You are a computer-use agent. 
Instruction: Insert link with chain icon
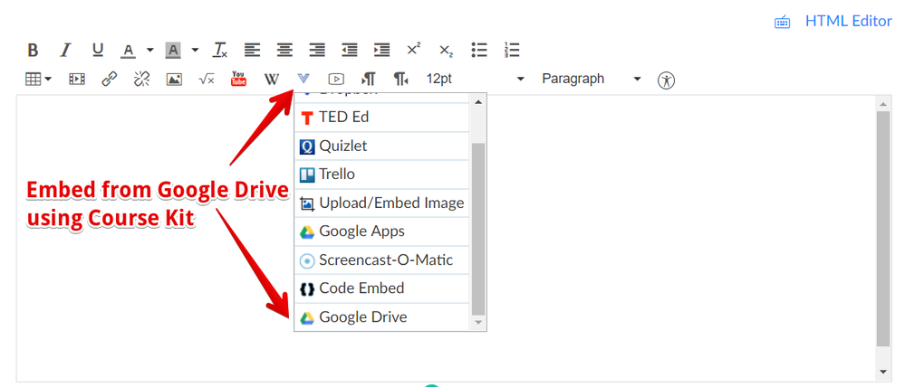[x=110, y=80]
